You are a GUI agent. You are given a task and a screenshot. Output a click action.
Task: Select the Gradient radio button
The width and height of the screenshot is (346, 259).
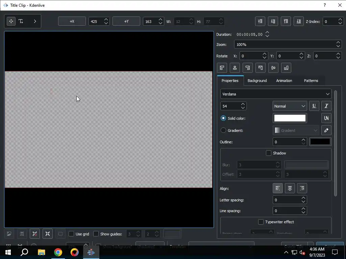point(223,131)
